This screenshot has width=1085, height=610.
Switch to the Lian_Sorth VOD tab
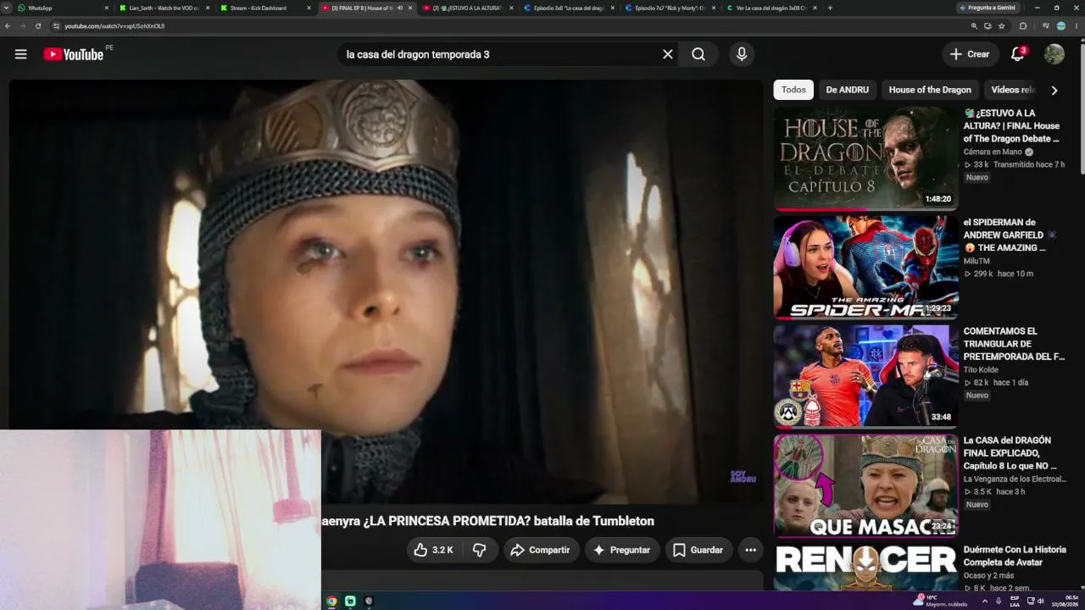(x=164, y=8)
